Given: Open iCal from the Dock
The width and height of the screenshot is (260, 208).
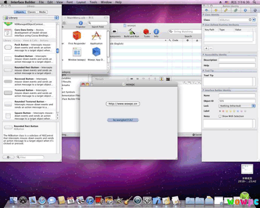Looking at the screenshot, I should (x=70, y=200).
